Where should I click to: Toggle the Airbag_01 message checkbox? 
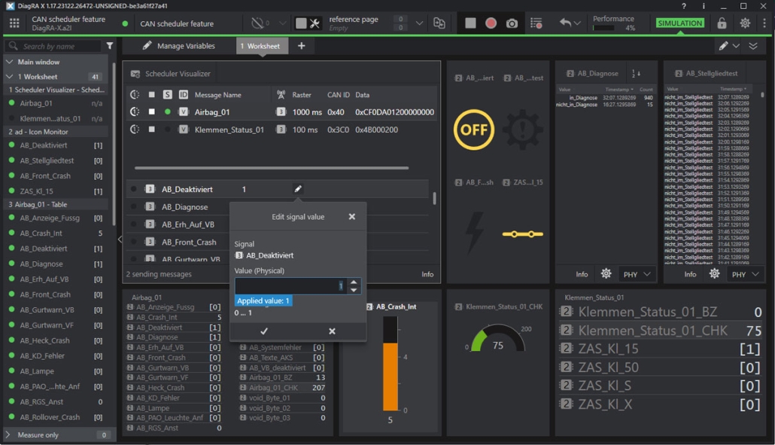point(152,111)
